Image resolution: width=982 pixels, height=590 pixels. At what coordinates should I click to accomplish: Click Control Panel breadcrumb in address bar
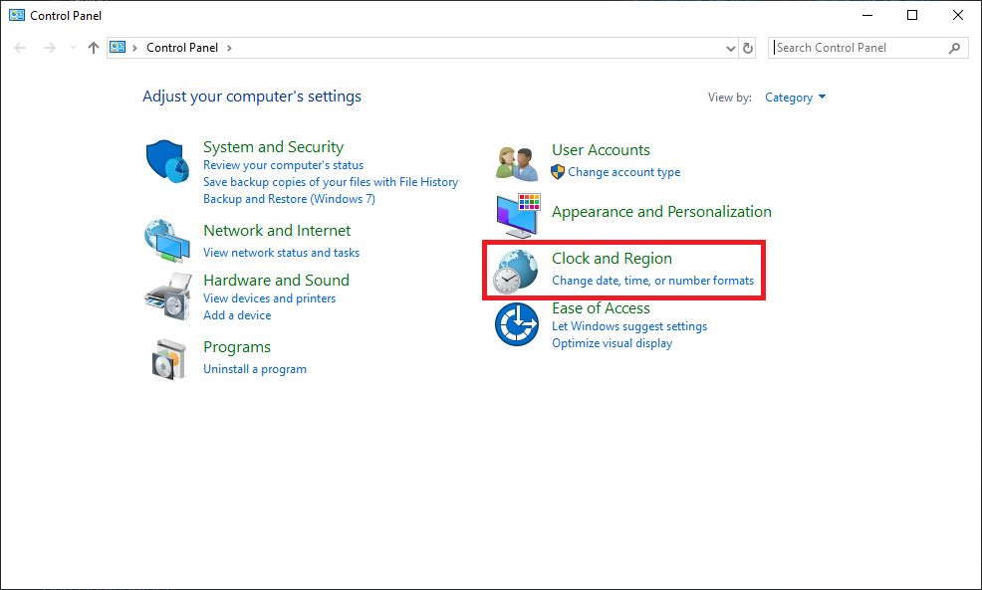[x=183, y=48]
